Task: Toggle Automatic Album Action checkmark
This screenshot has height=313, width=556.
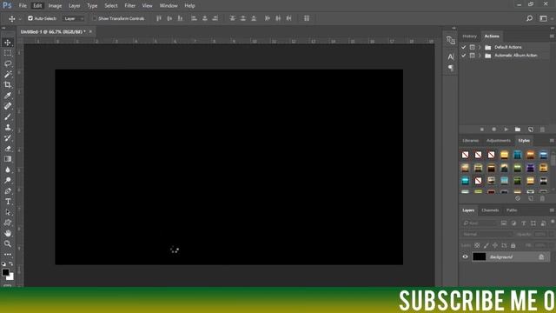Action: click(463, 56)
